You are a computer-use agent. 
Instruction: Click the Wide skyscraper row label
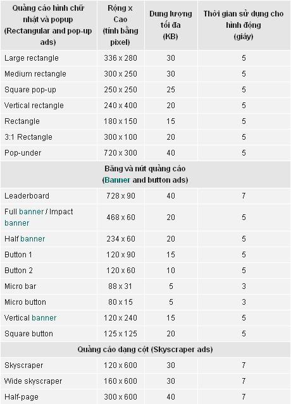pyautogui.click(x=34, y=381)
